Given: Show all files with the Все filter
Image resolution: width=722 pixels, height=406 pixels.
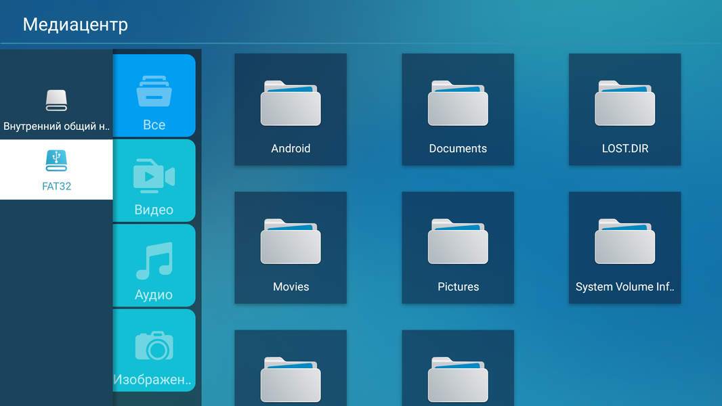Looking at the screenshot, I should point(154,95).
